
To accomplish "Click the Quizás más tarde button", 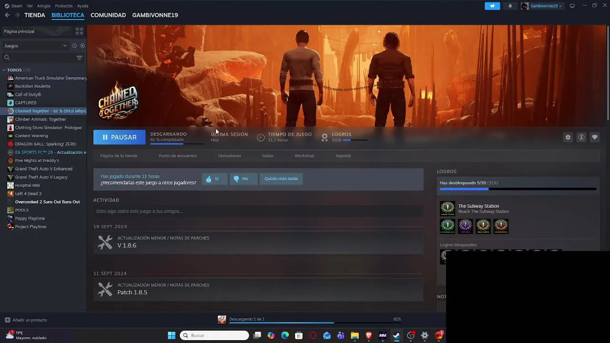I will point(281,179).
